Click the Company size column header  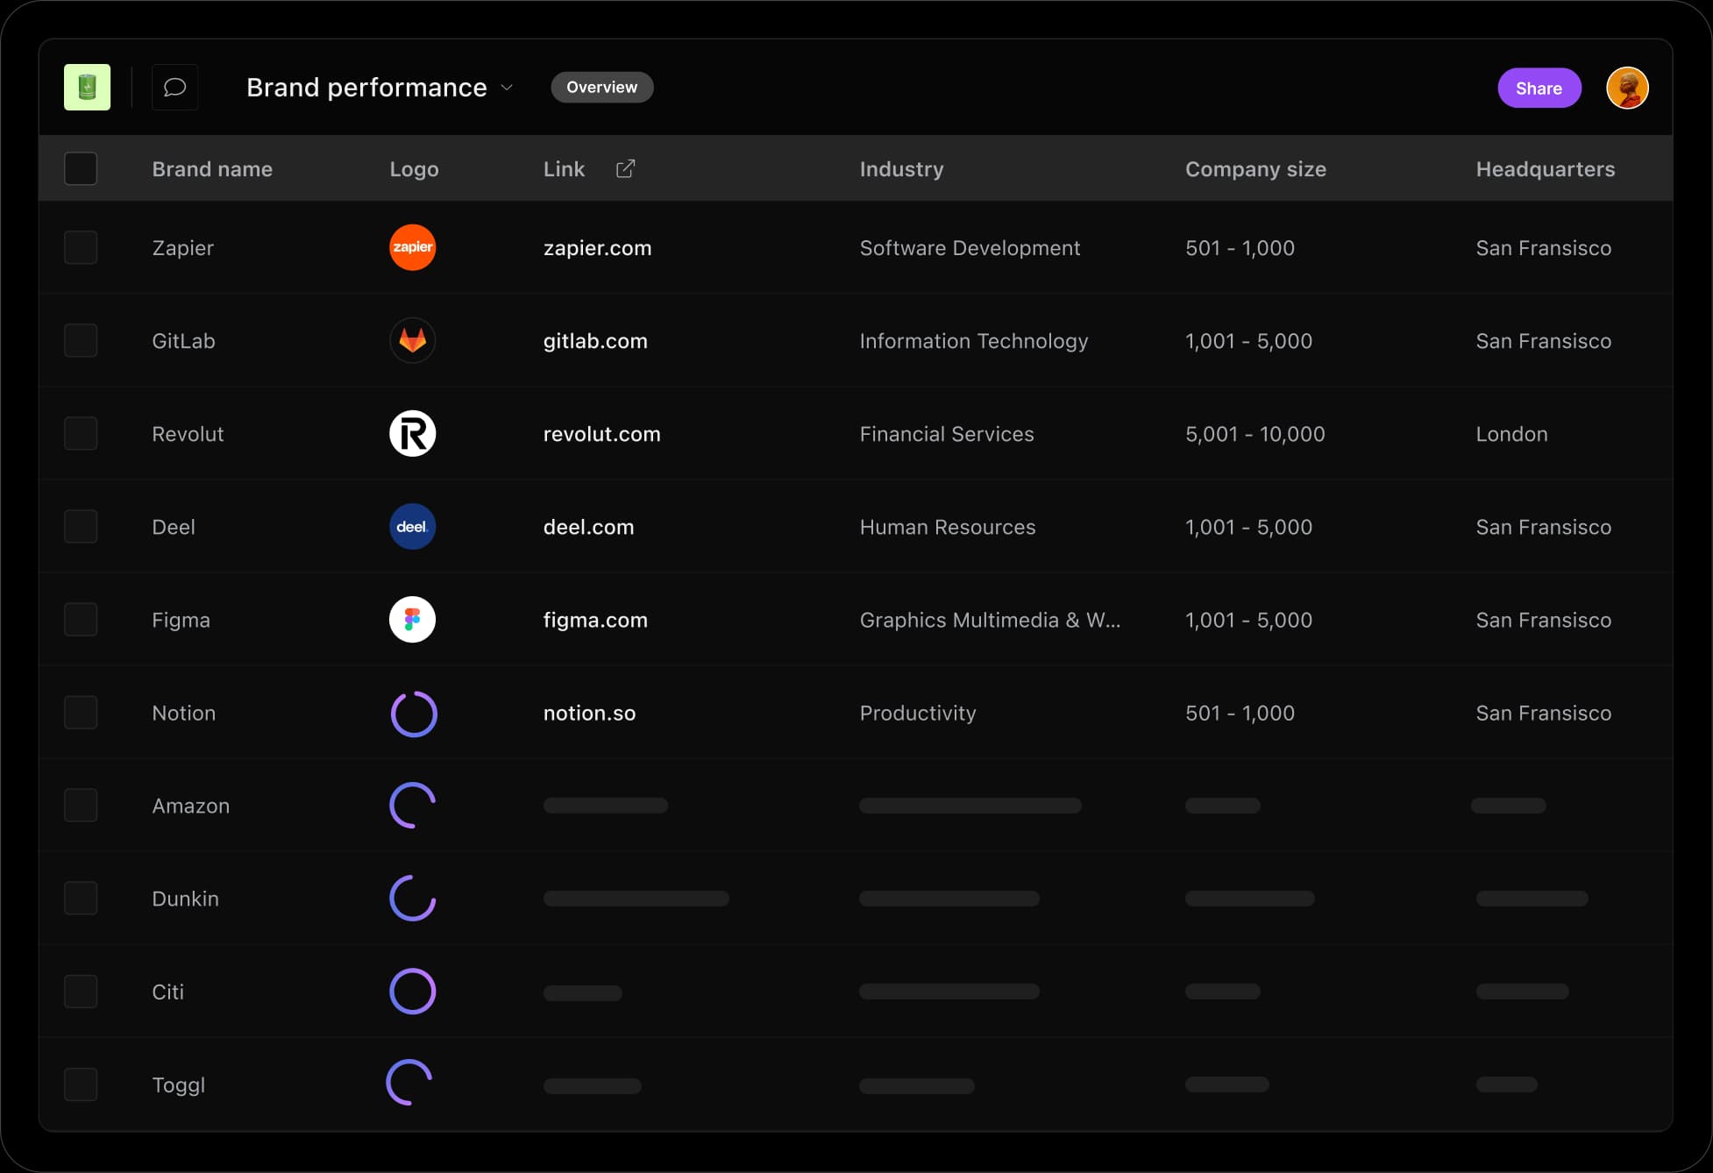click(1255, 169)
